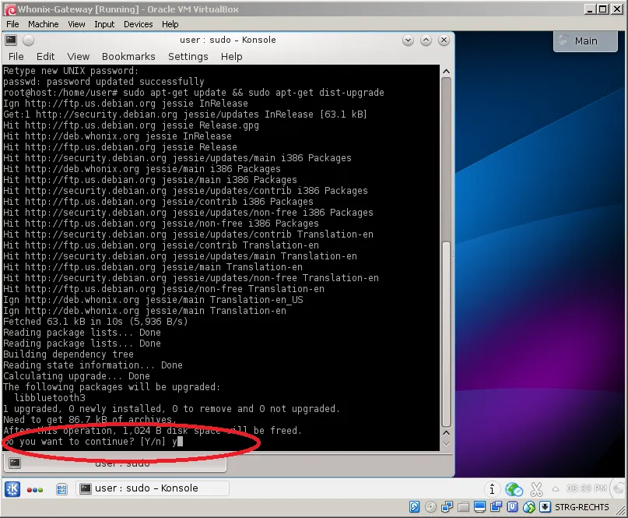Open Konsole Bookmarks menu
The width and height of the screenshot is (628, 518).
coord(128,57)
